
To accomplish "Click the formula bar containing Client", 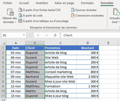I will pos(90,35).
